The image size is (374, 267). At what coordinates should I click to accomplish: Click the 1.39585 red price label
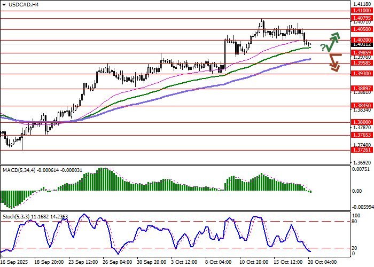(x=362, y=62)
